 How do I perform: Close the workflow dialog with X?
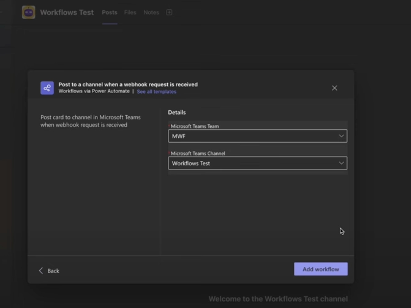(x=334, y=88)
